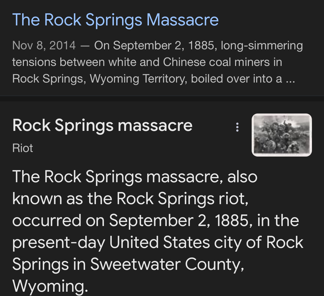Click "Wyoming Territory" in the search snippet
The image size is (324, 296).
click(x=138, y=79)
